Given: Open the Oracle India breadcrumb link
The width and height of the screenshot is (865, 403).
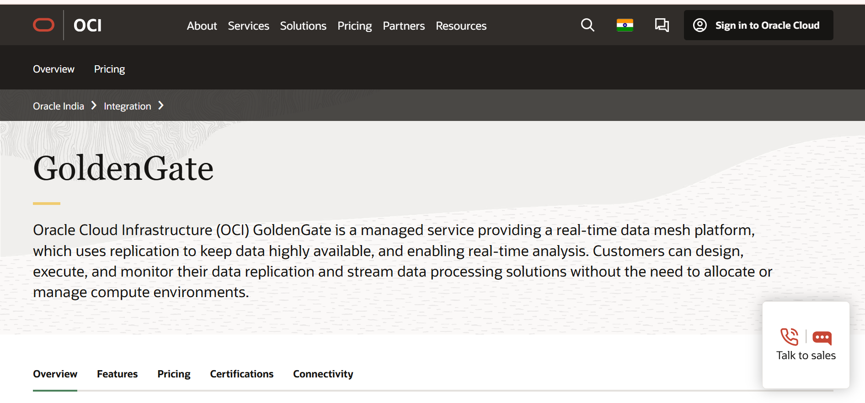Looking at the screenshot, I should pyautogui.click(x=59, y=106).
